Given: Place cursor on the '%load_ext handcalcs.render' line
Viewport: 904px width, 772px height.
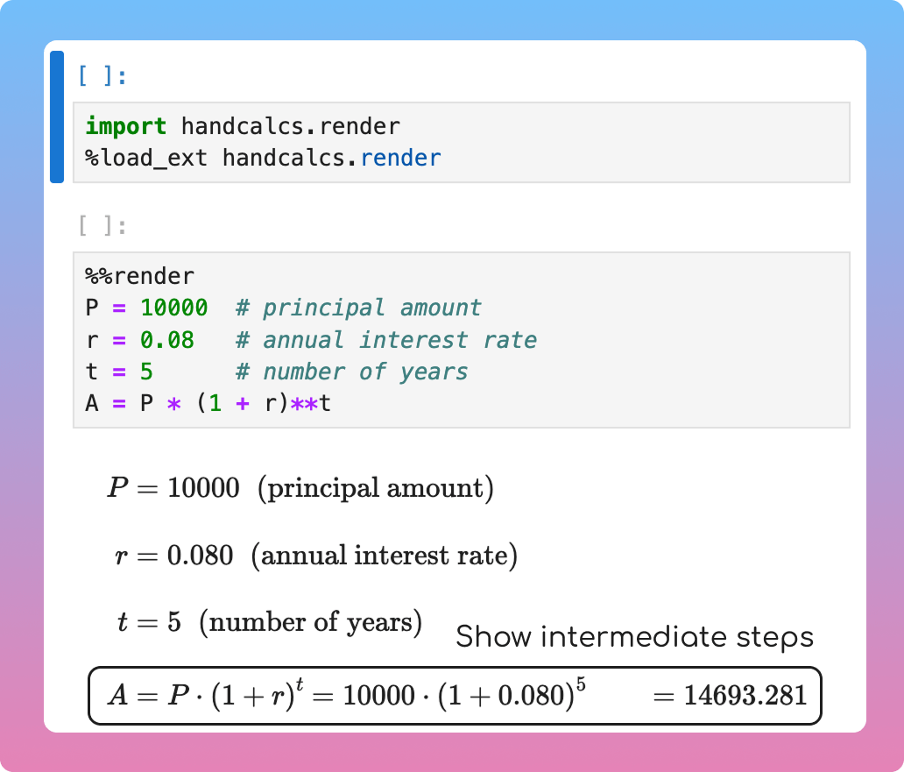Looking at the screenshot, I should [263, 159].
